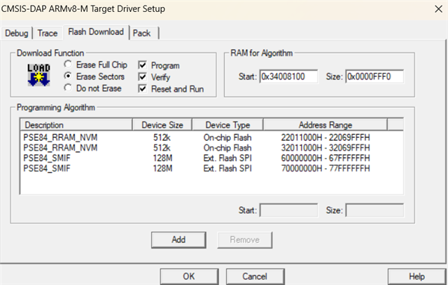Switch to the Debug tab
Viewport: 448px width, 285px height.
(17, 33)
